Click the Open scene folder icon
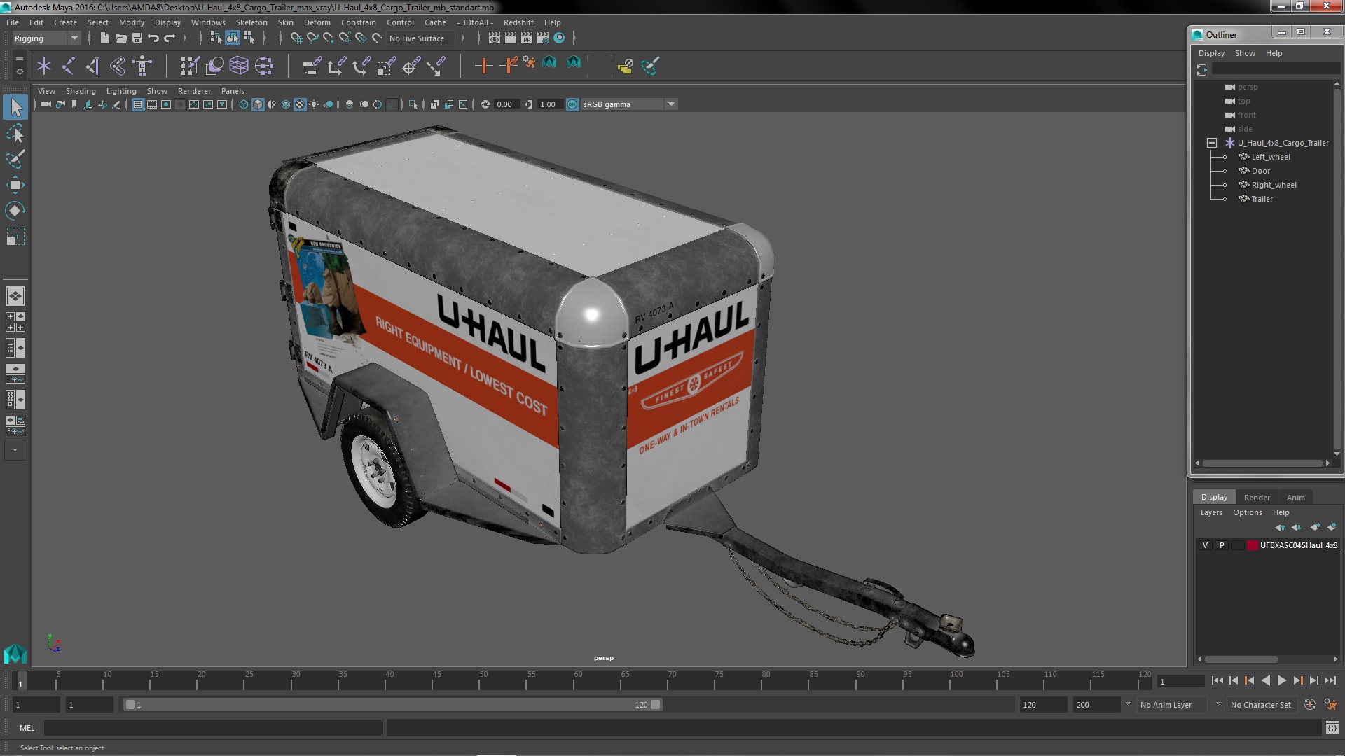The width and height of the screenshot is (1345, 756). 120,38
